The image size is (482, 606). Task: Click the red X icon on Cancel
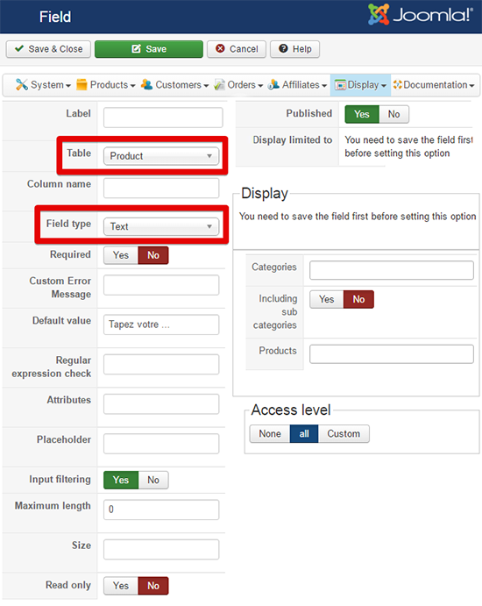(x=220, y=49)
